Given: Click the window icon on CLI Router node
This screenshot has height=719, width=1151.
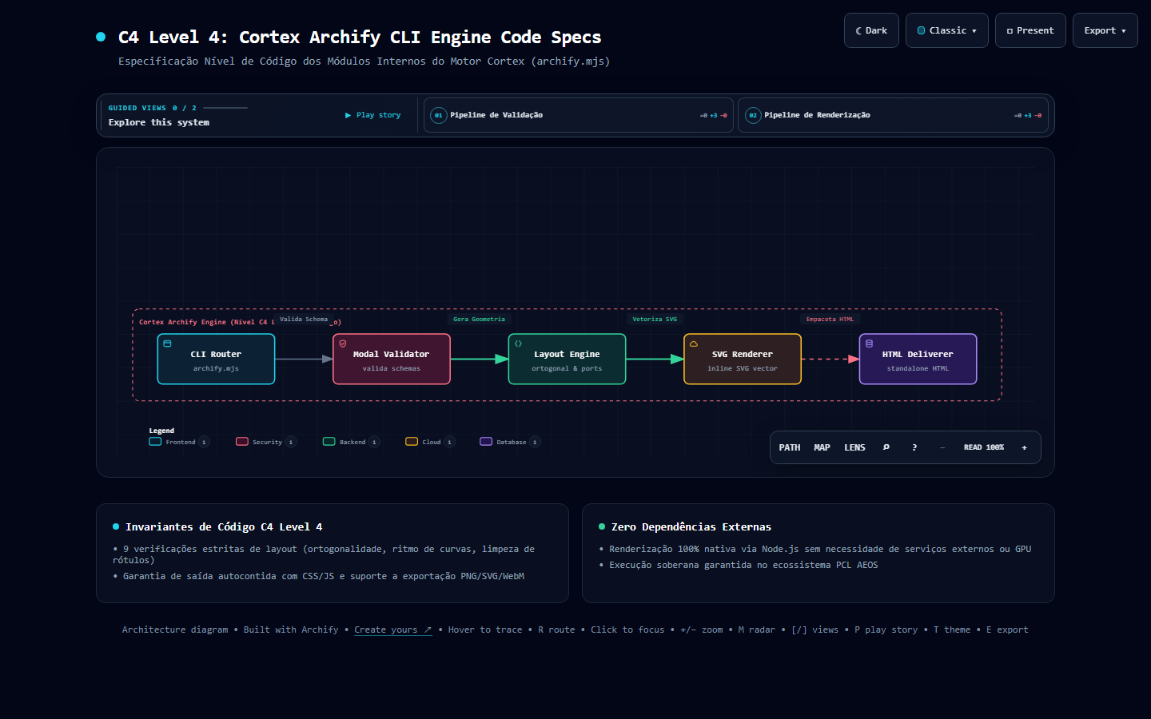Looking at the screenshot, I should tap(167, 344).
